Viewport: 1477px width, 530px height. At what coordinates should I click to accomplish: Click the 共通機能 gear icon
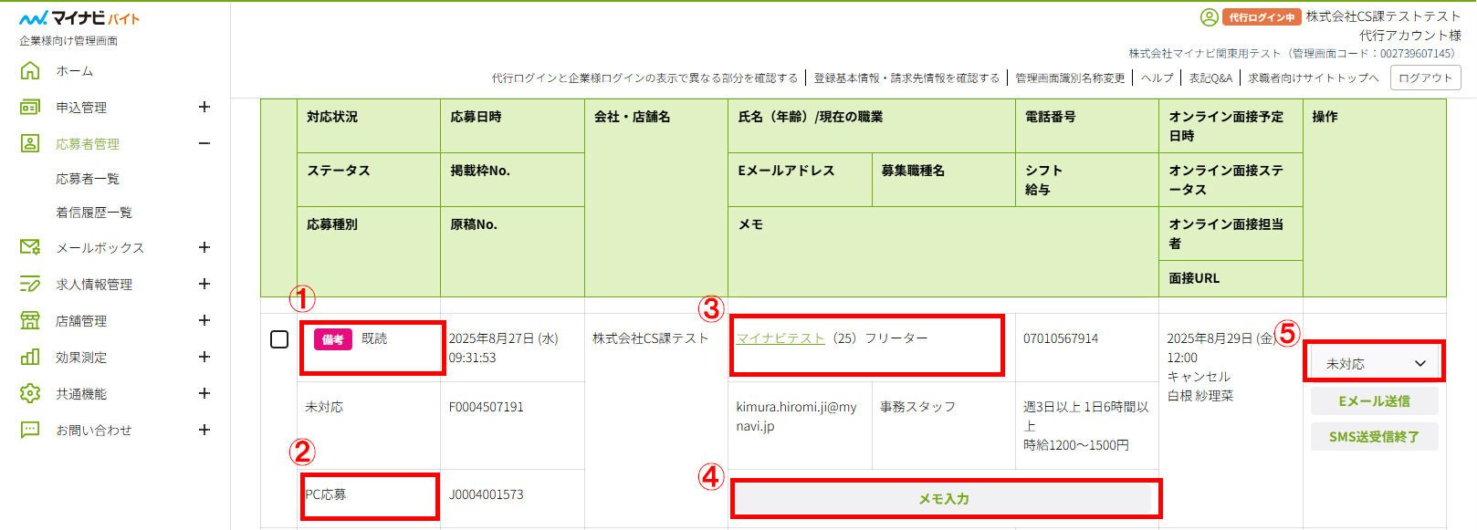click(30, 393)
